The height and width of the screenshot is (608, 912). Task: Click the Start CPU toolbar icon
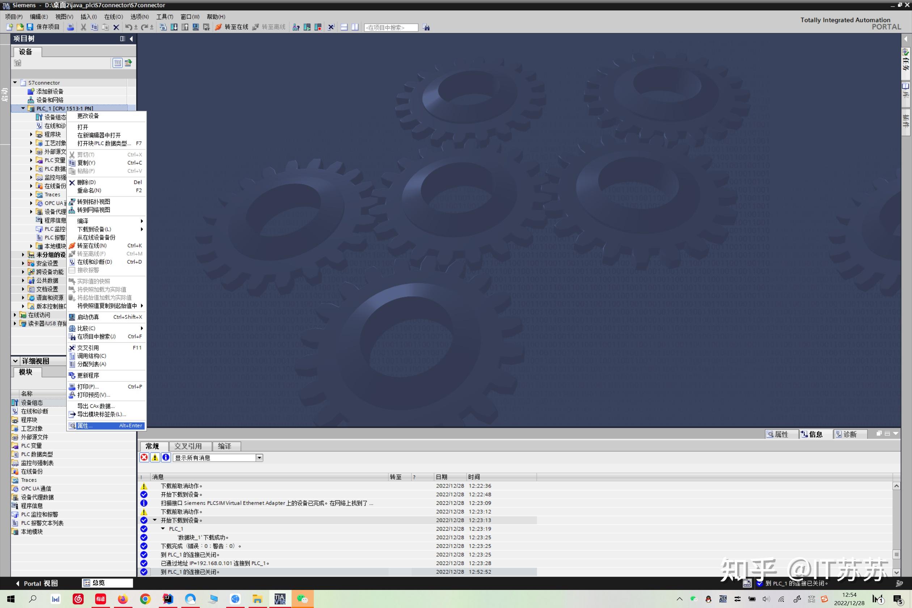tap(307, 27)
